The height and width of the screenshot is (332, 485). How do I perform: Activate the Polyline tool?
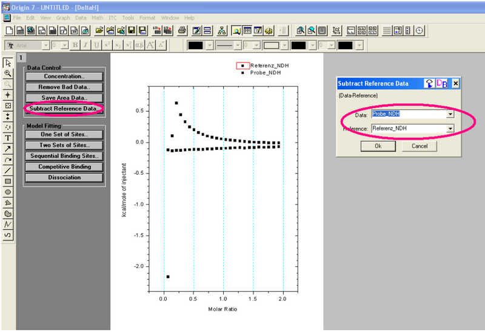pos(8,224)
